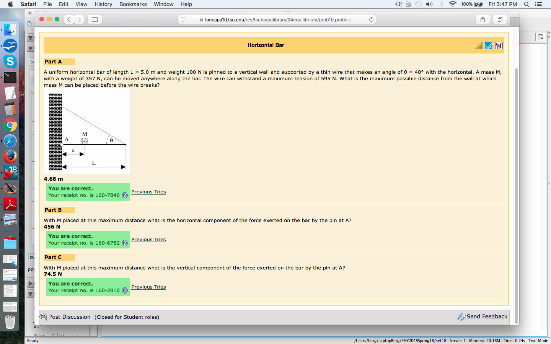This screenshot has width=551, height=344.
Task: Go back with Safari's back arrow
Action: (69, 19)
